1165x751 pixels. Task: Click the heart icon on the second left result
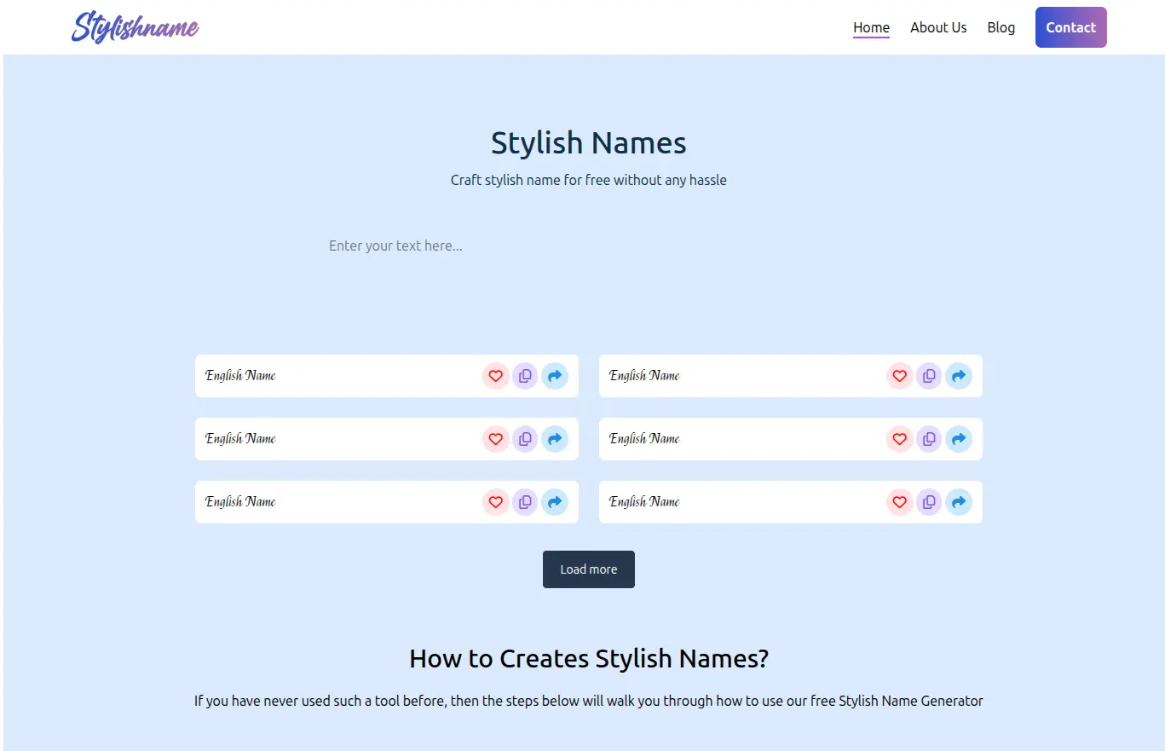[x=495, y=439]
